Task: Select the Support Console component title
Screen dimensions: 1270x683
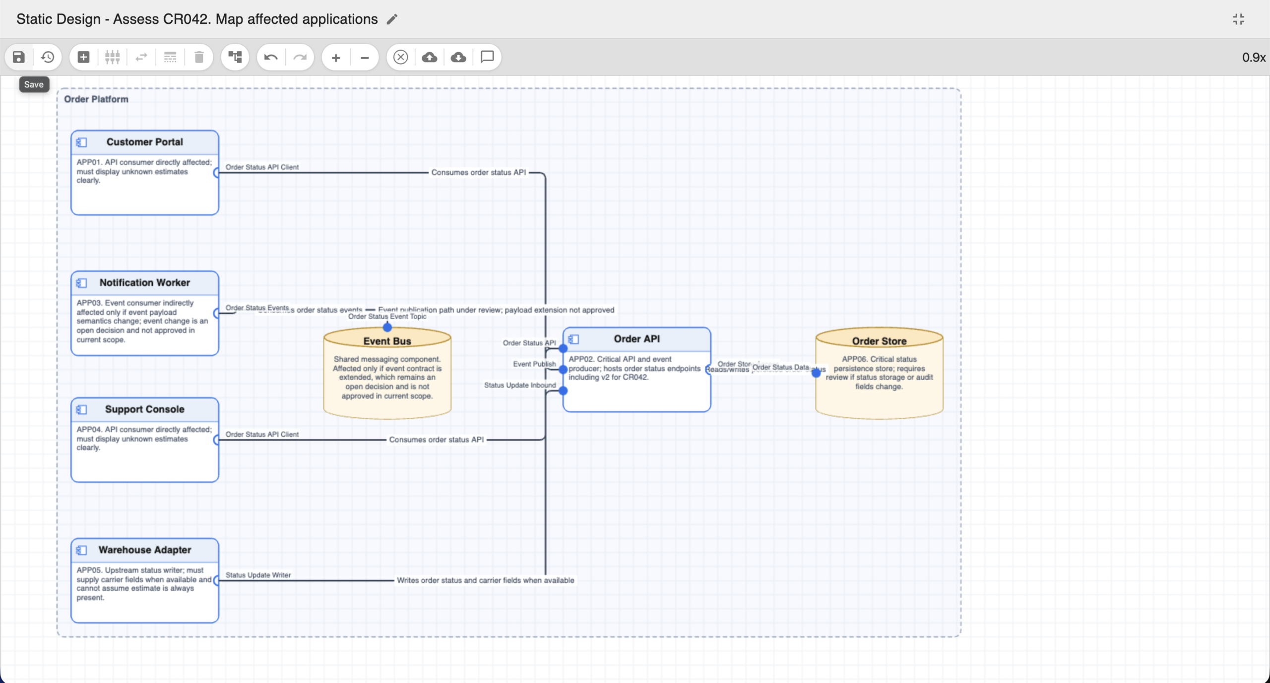Action: 145,409
